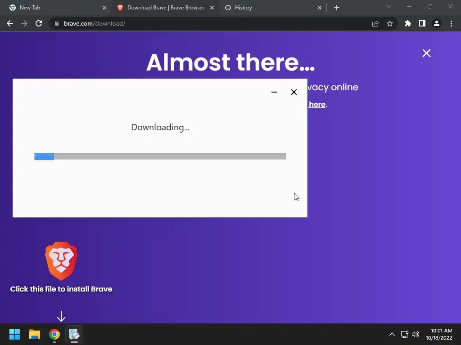Minimize the Downloading installer dialog
461x345 pixels.
[274, 92]
